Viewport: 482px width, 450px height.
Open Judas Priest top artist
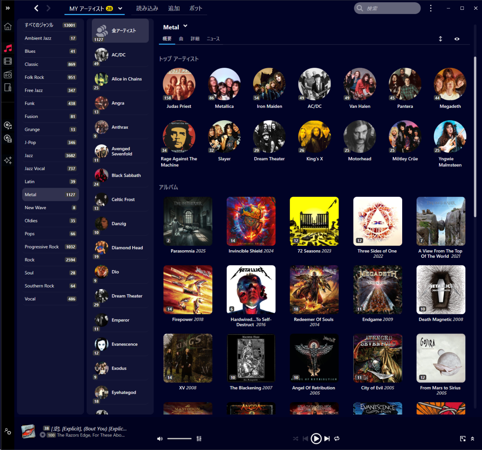click(179, 84)
